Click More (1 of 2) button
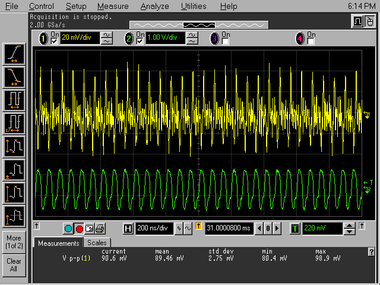380x285 pixels. click(14, 242)
